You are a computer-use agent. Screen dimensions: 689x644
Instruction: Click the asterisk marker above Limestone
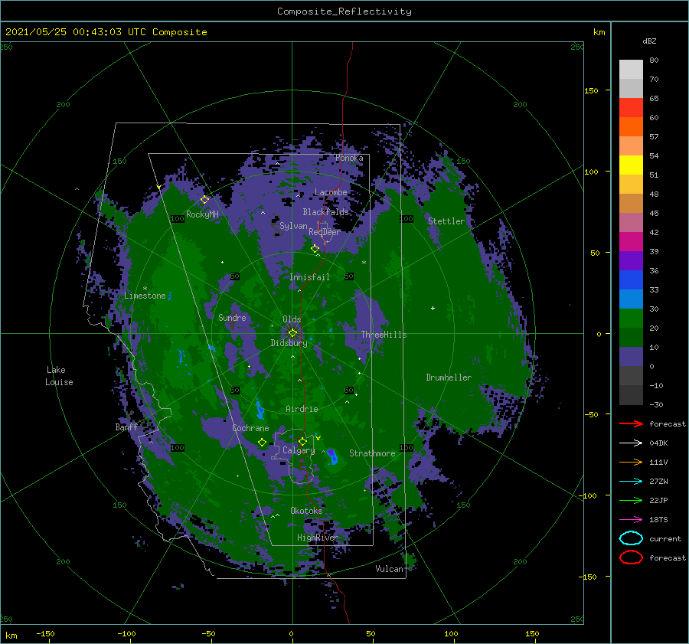click(145, 289)
